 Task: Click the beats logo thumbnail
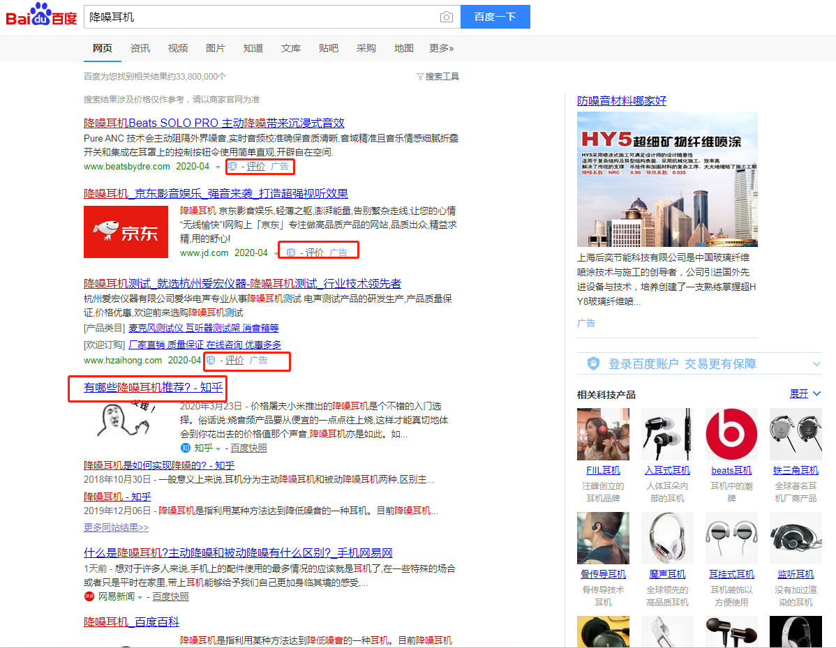tap(731, 434)
